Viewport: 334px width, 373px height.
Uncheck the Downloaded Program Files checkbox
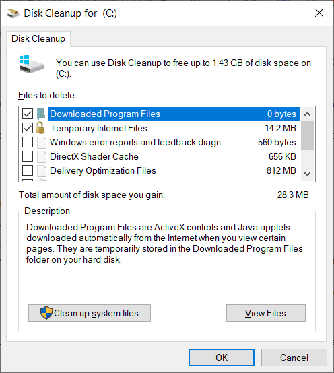click(x=28, y=114)
